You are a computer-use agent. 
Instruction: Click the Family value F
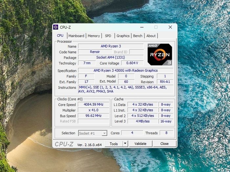click(x=86, y=76)
